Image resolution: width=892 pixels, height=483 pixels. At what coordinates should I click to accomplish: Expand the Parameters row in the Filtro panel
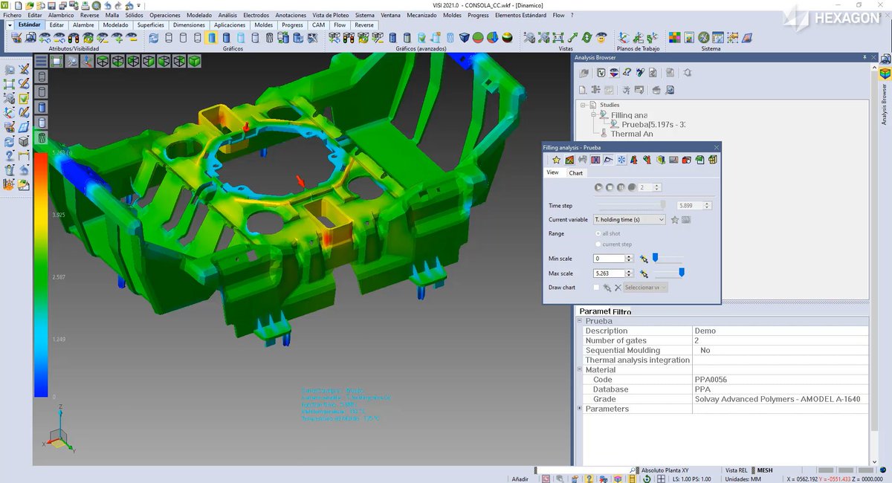tap(580, 408)
